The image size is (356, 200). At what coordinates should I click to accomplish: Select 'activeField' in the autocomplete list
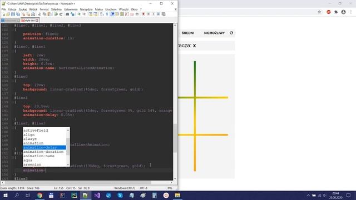pyautogui.click(x=36, y=131)
